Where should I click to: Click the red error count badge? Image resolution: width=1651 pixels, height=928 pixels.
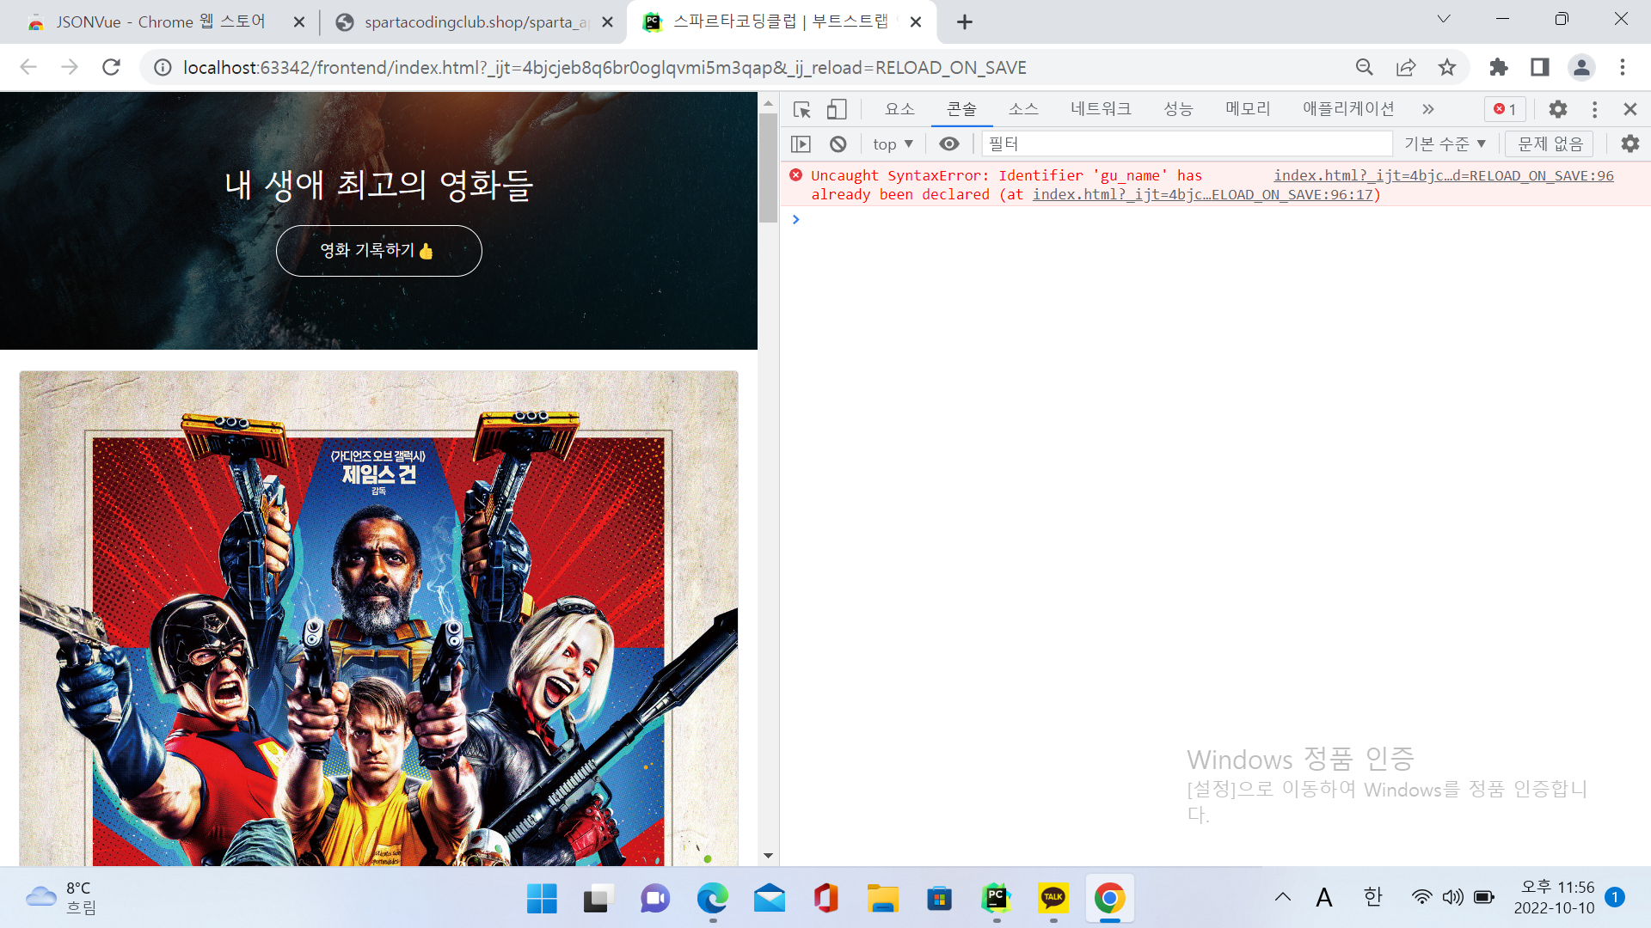click(1505, 109)
